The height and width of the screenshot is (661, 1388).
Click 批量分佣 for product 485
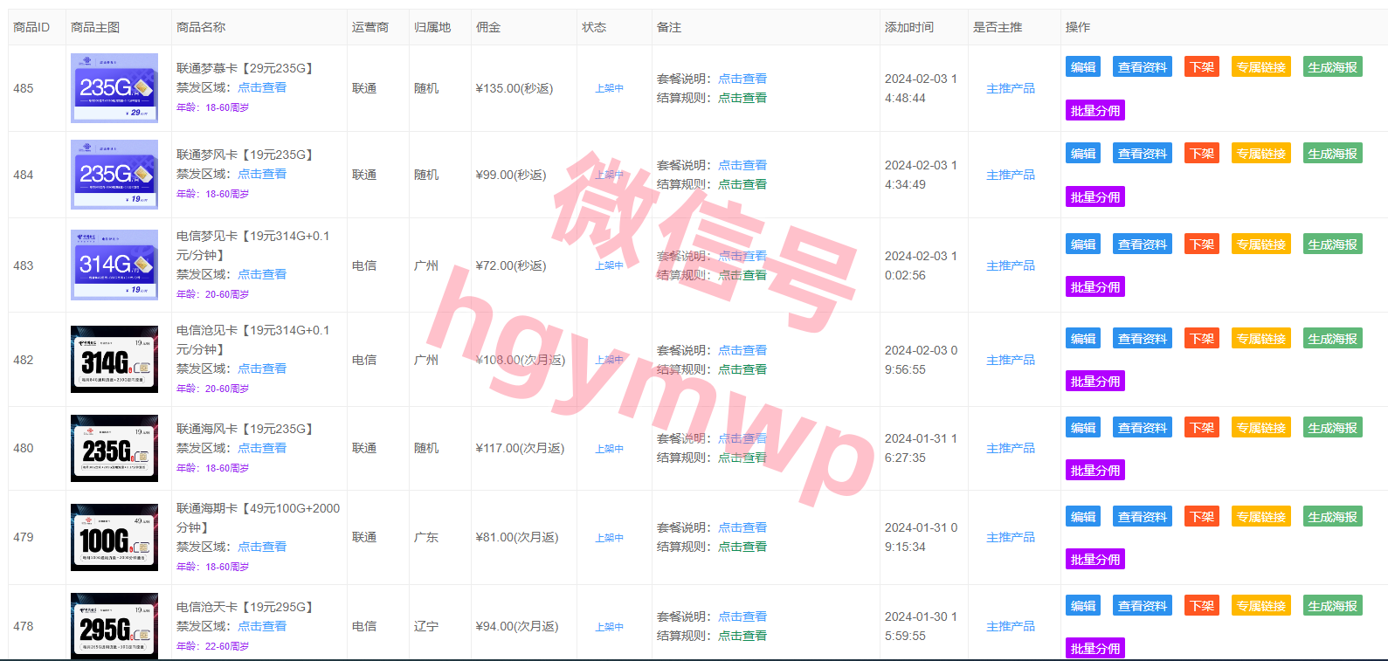[x=1095, y=111]
